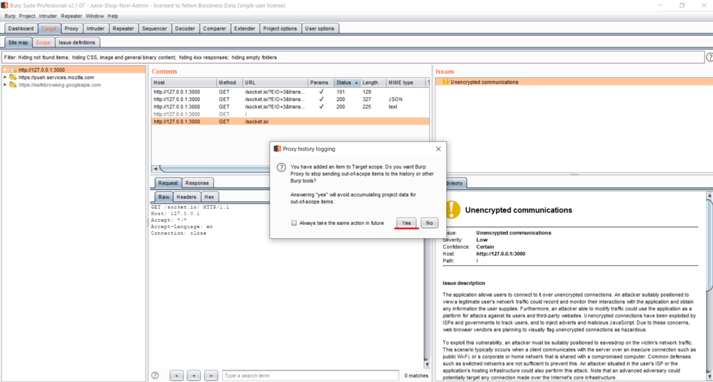Screen dimensions: 713x382
Task: Switch to the Decoder tab
Action: pyautogui.click(x=185, y=28)
